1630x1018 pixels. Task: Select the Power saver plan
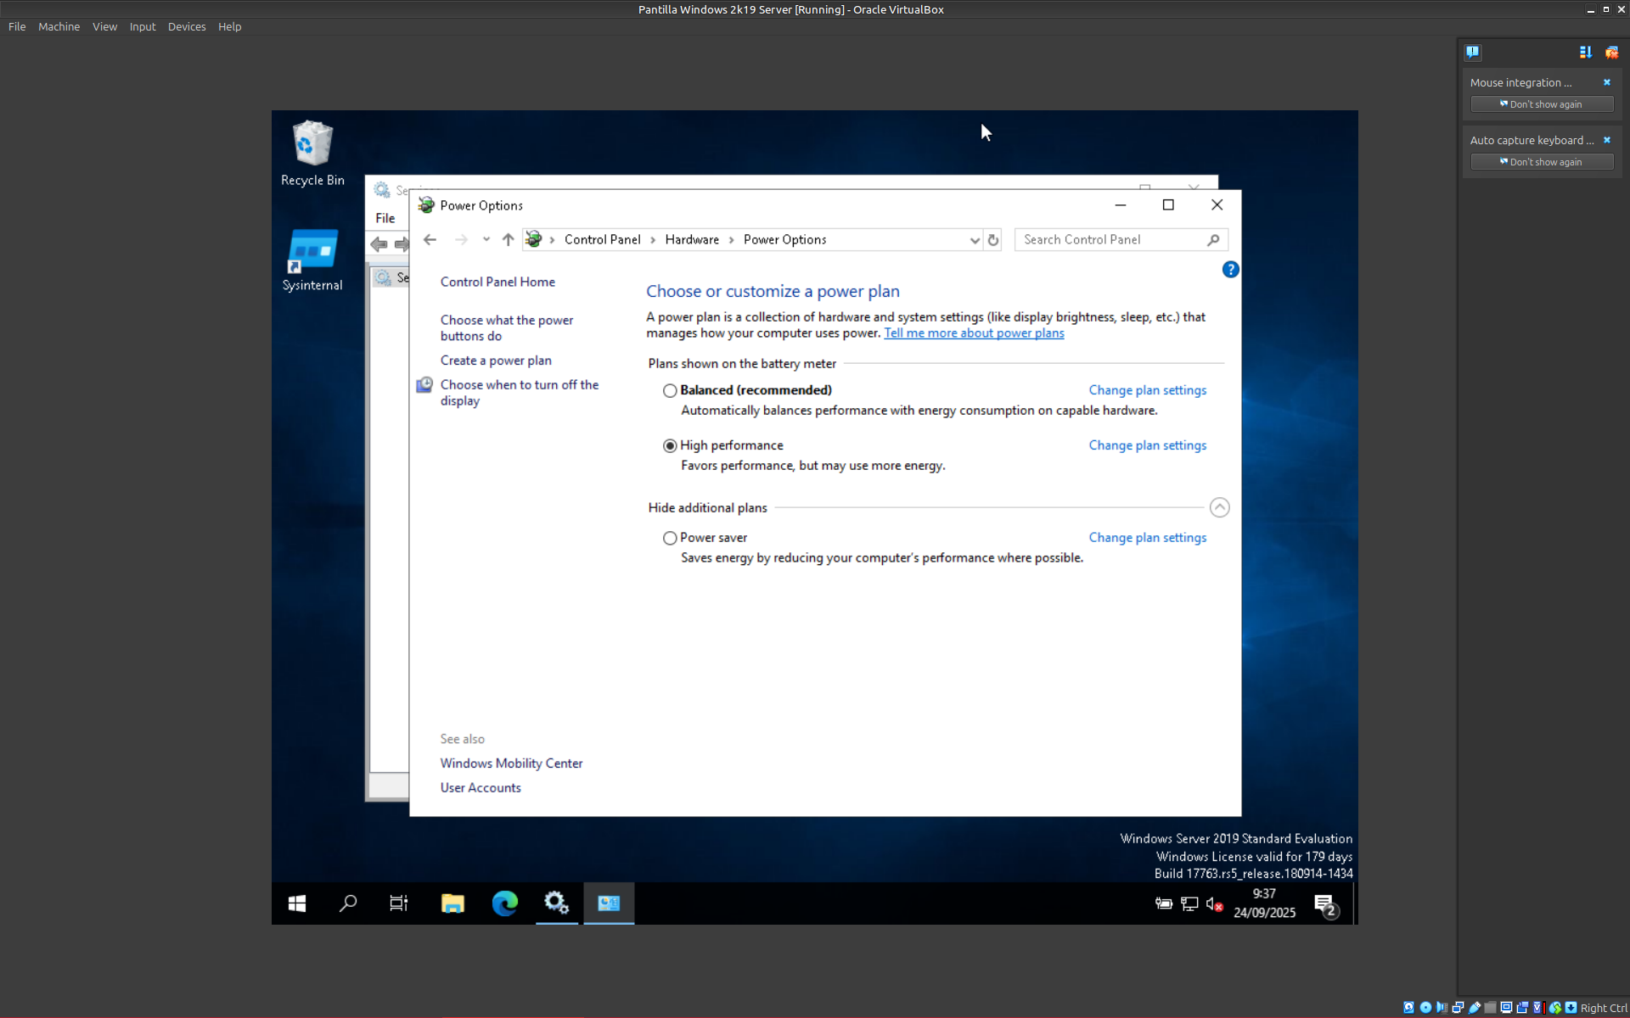[670, 539]
